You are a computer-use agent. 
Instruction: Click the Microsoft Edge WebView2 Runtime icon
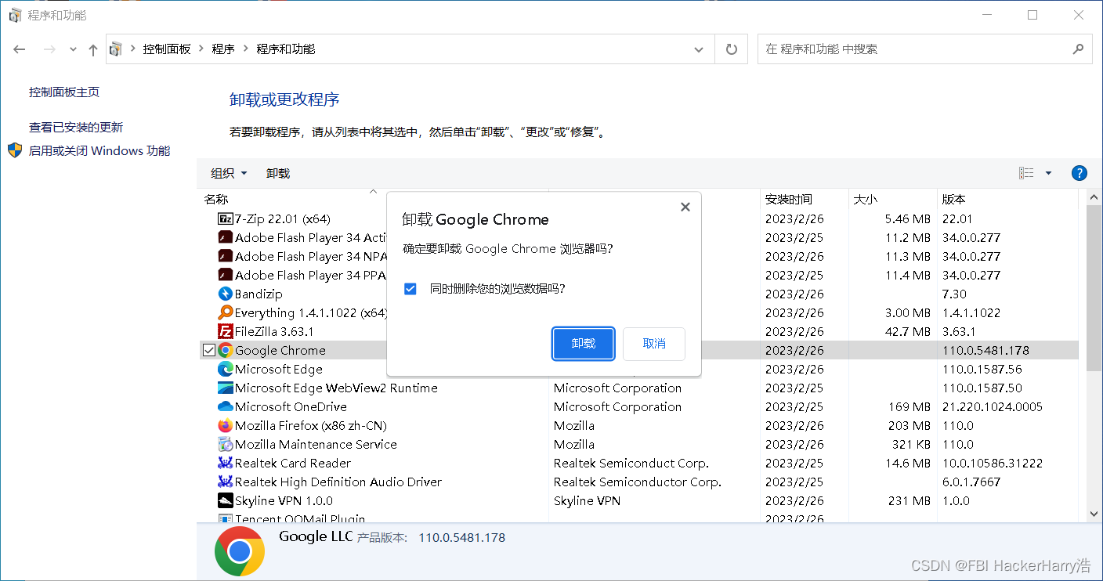[x=225, y=388]
